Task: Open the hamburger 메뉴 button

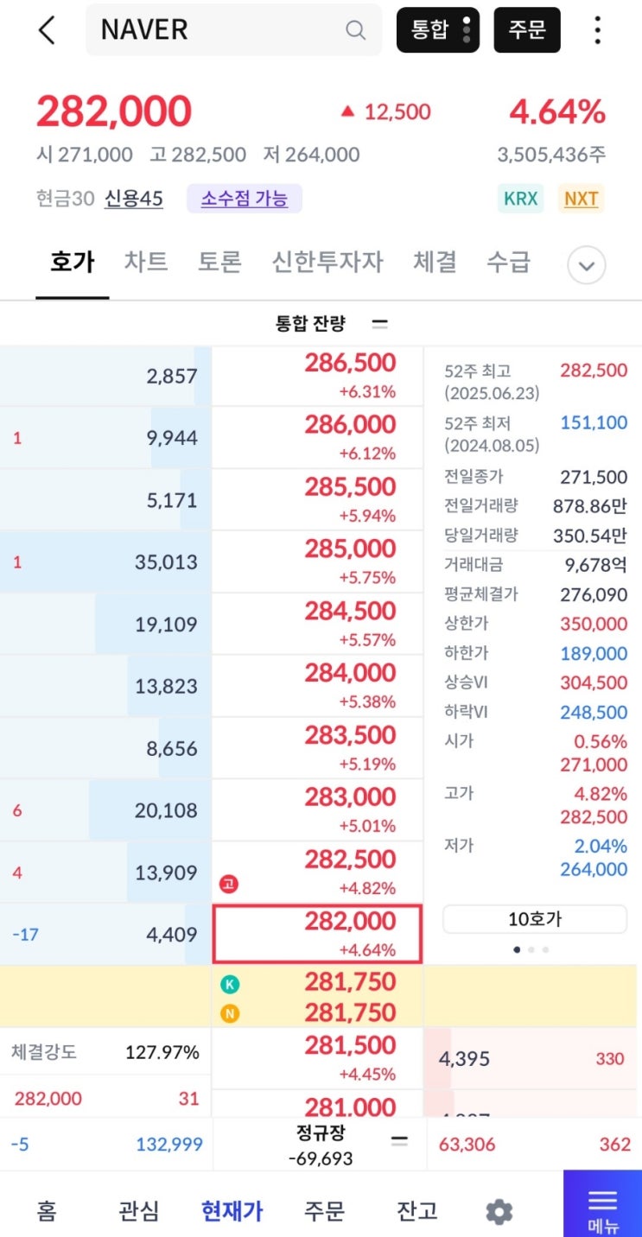Action: pyautogui.click(x=602, y=1204)
